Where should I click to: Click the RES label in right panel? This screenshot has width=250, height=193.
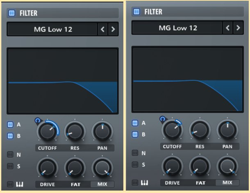pos(200,146)
